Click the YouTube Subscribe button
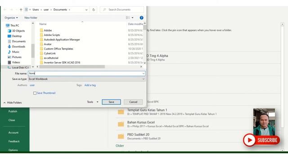This screenshot has height=162, width=288. 261,140
